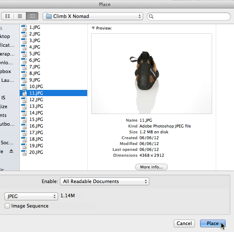Switch to list view mode

tap(20, 16)
